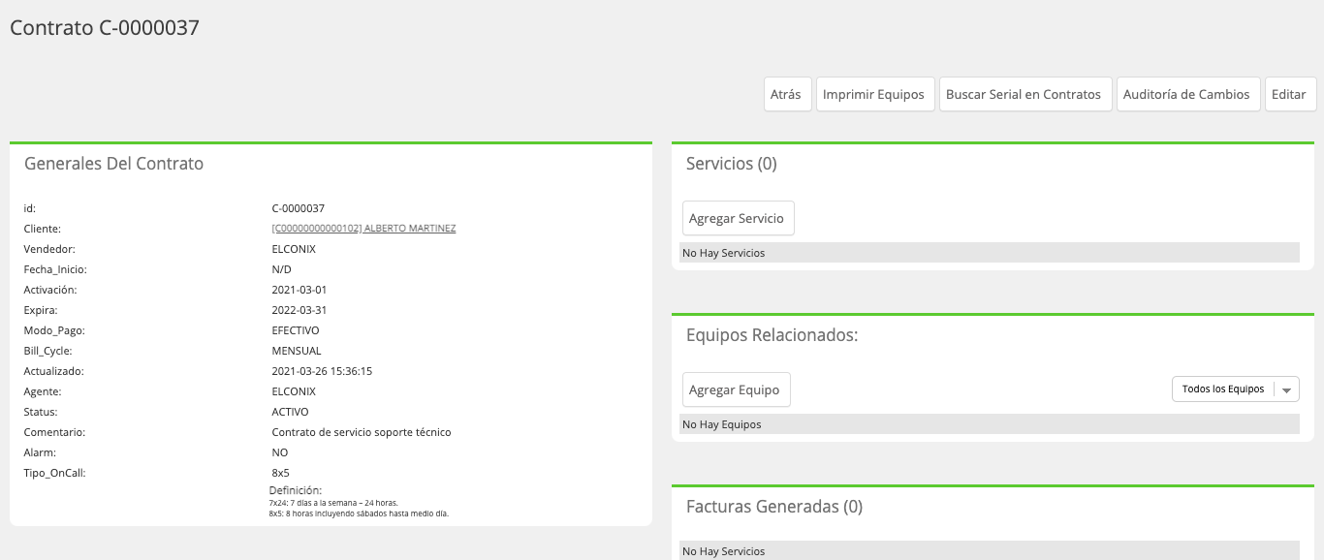Click the MENSUAL bill cycle value
Screen dimensions: 1324x560
click(x=297, y=351)
